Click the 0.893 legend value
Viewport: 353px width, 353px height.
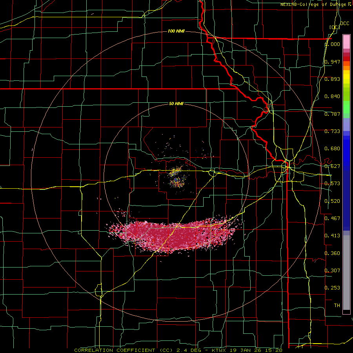(332, 79)
